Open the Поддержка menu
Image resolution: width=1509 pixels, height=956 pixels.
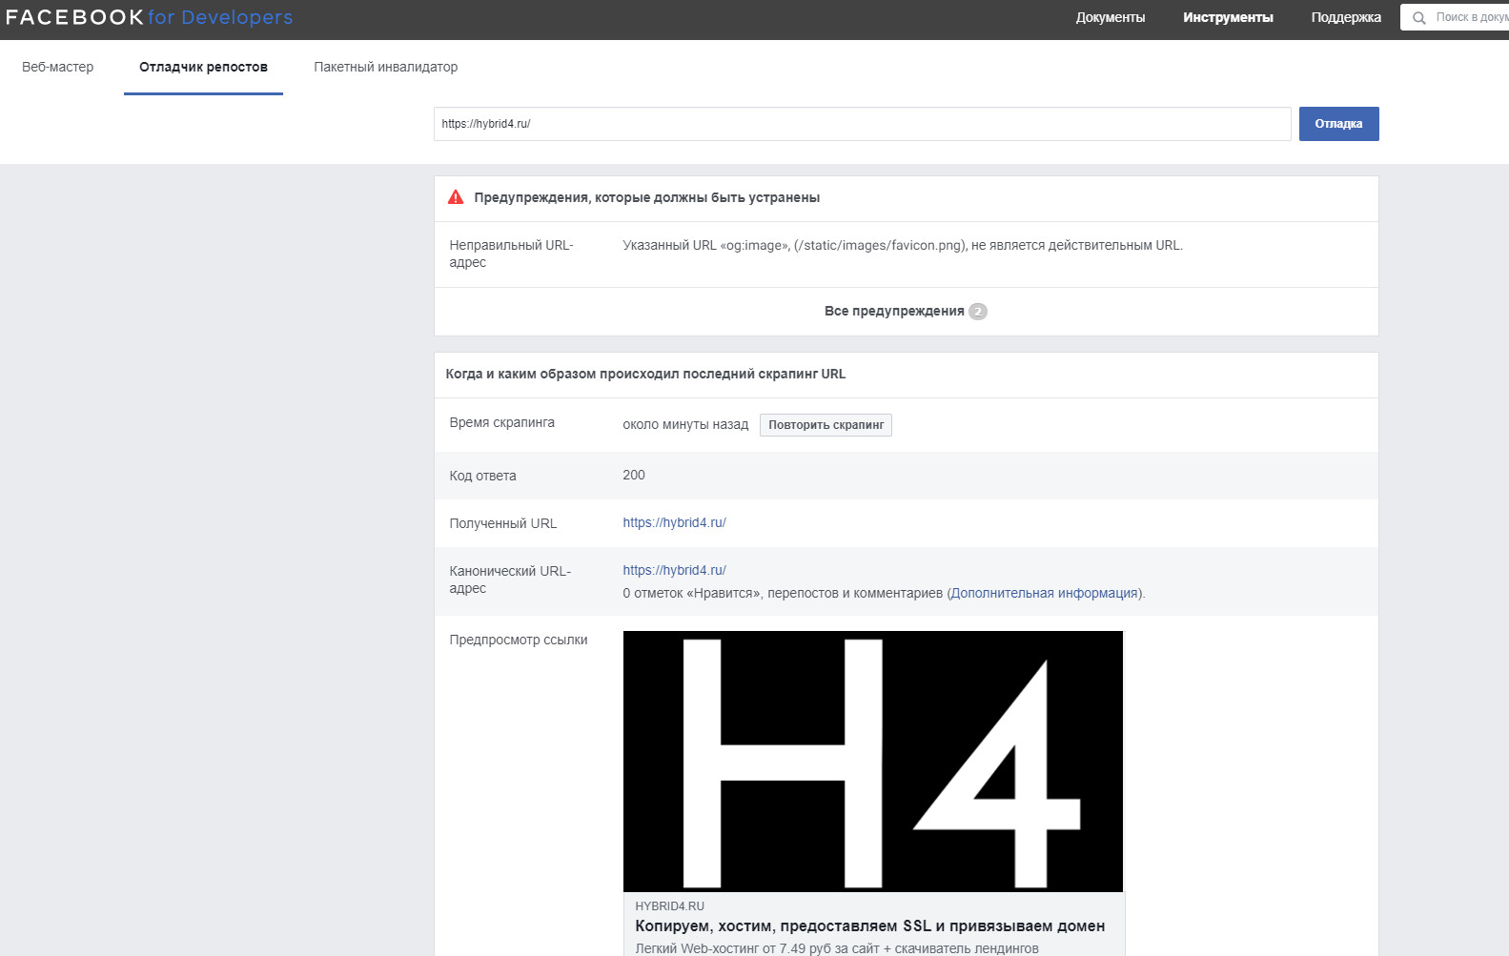coord(1345,17)
